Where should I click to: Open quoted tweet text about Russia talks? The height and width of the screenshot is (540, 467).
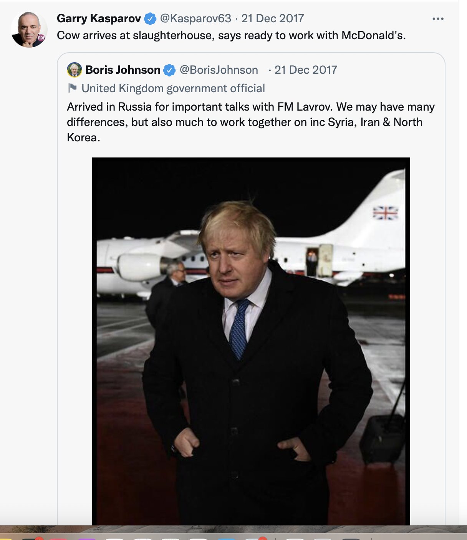pos(250,122)
